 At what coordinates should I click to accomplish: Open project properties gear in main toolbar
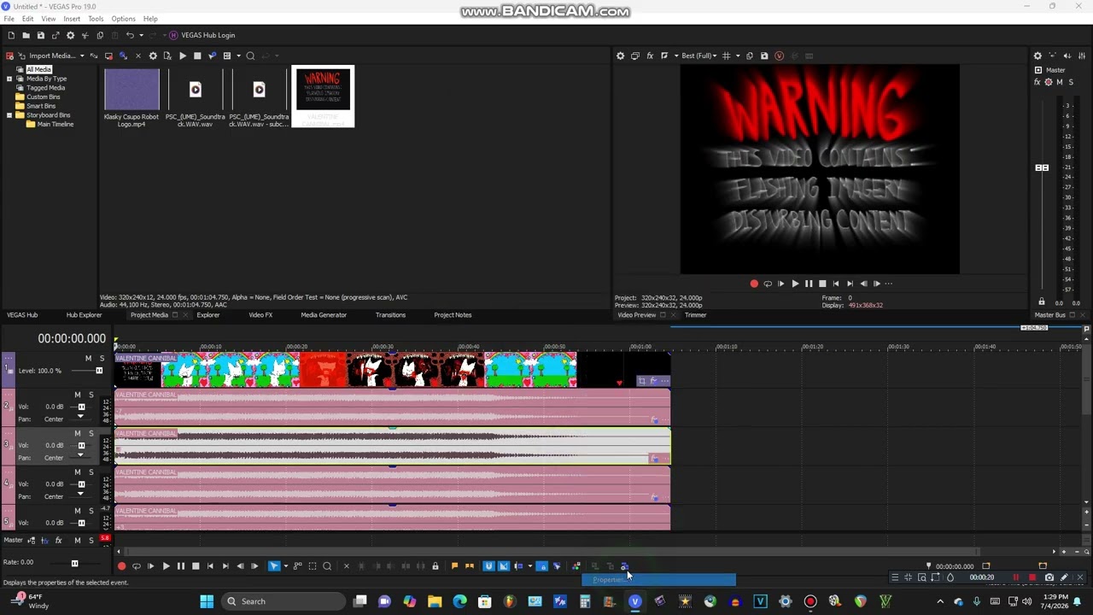pos(70,35)
